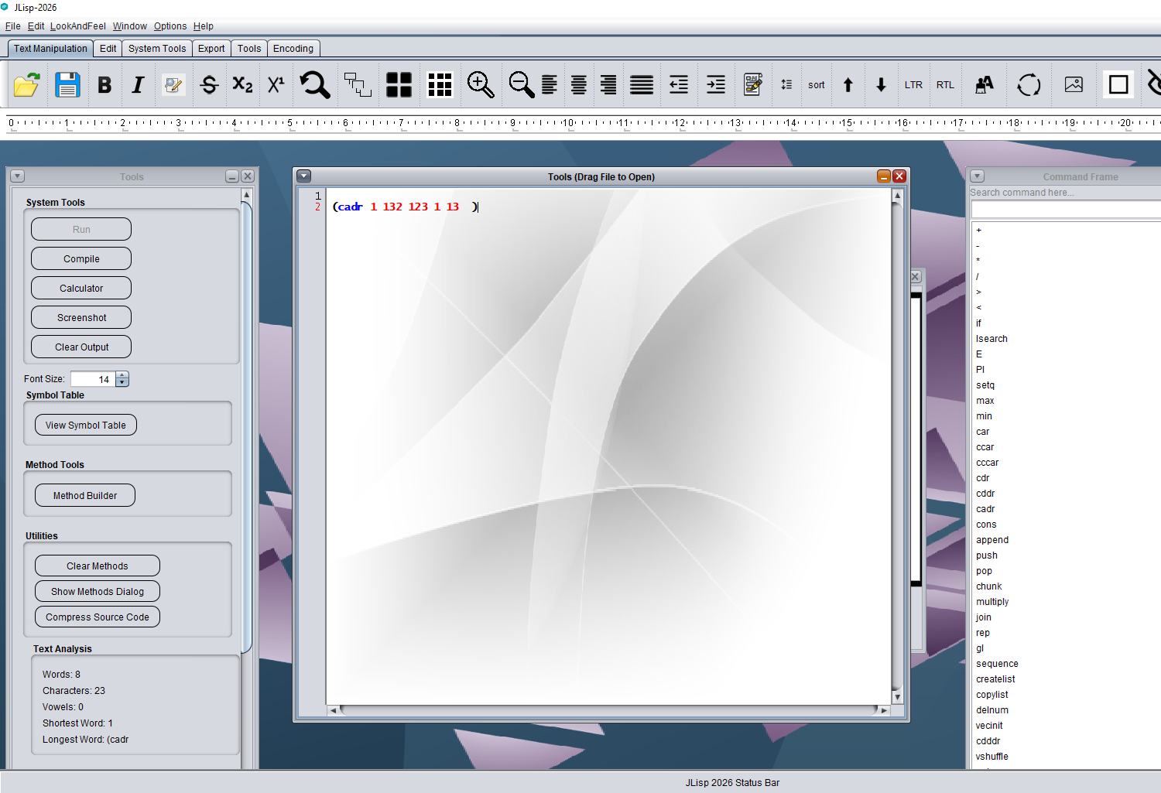Screen dimensions: 1161x793
Task: Click the insert image icon
Action: (1074, 84)
